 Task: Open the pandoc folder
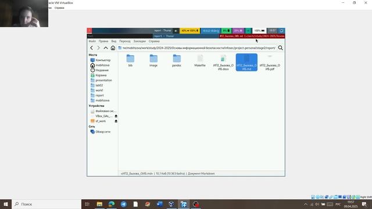177,60
